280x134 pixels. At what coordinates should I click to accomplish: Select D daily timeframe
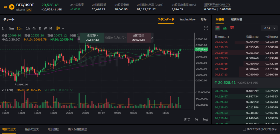point(40,28)
